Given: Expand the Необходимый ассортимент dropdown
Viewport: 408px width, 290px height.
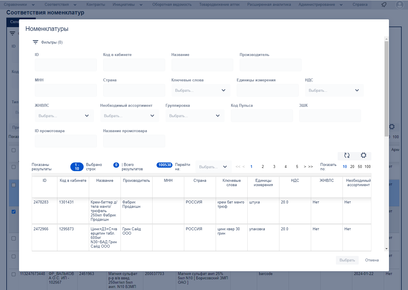Looking at the screenshot, I should [x=129, y=116].
